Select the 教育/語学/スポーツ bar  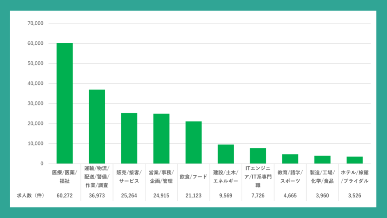point(290,159)
